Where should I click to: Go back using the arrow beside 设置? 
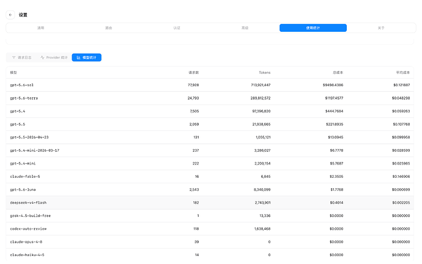pyautogui.click(x=10, y=15)
